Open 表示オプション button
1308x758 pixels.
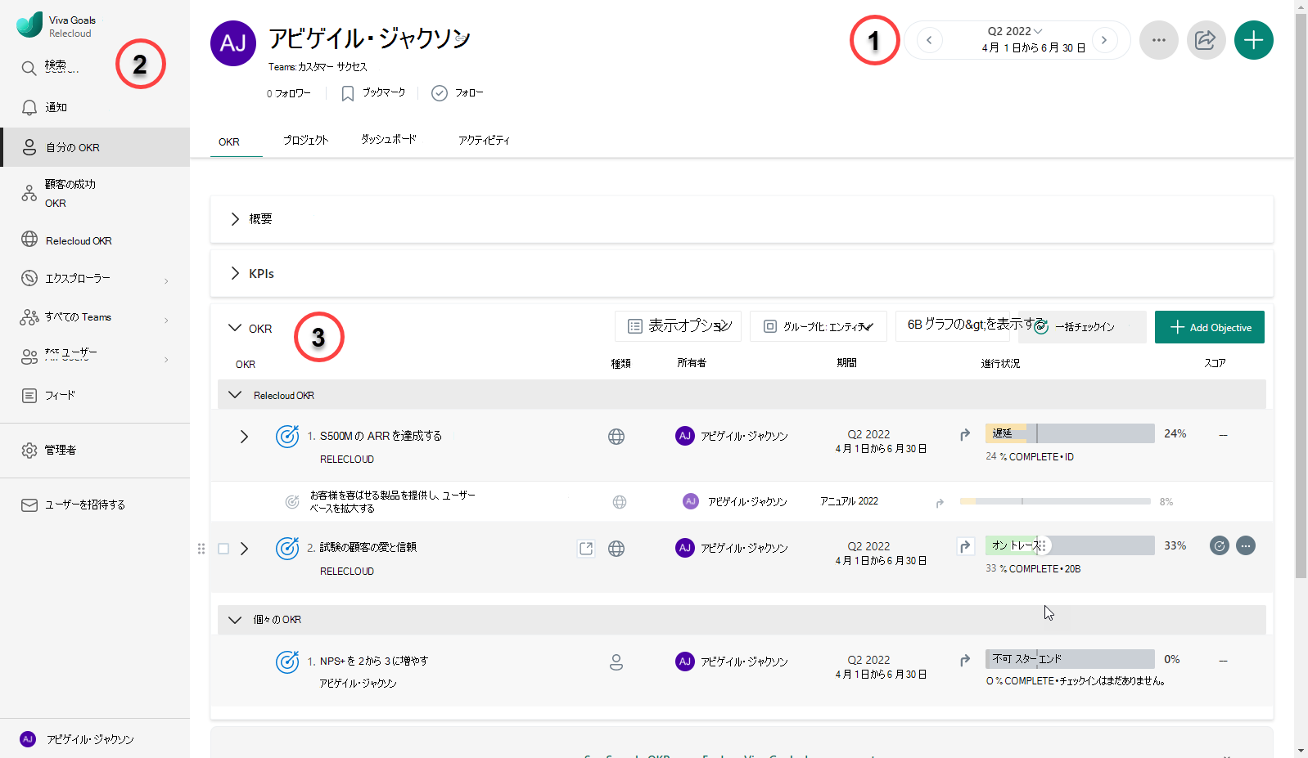pos(678,326)
